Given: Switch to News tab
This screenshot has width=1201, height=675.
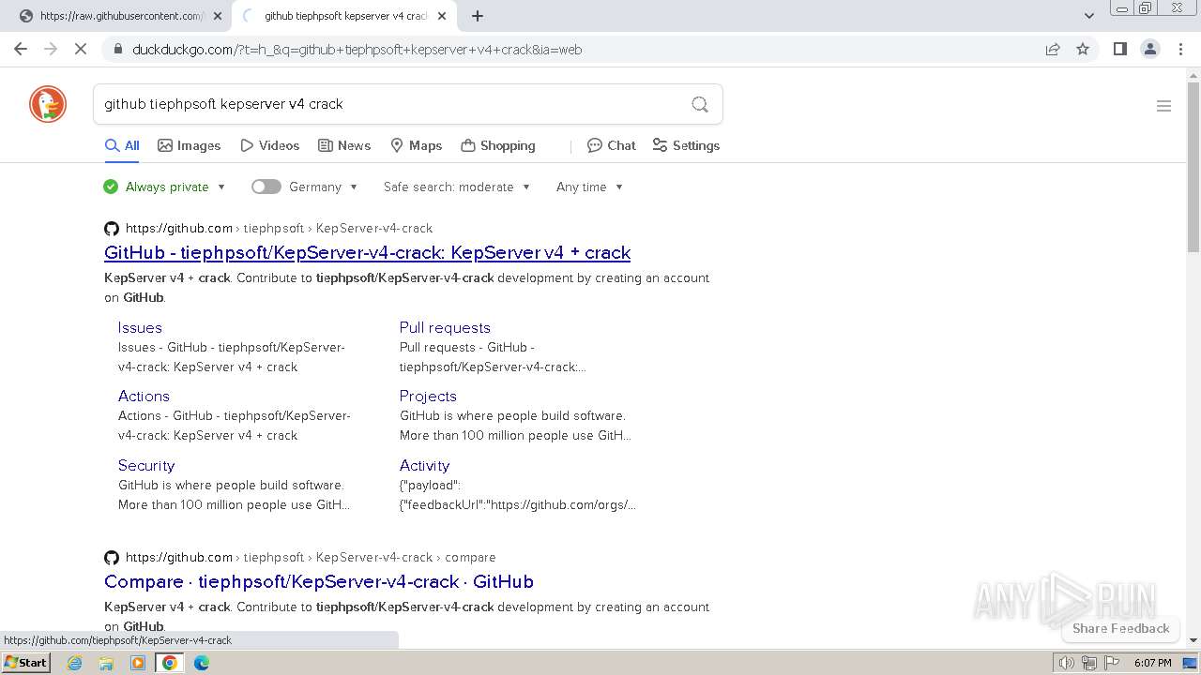Looking at the screenshot, I should pyautogui.click(x=344, y=145).
